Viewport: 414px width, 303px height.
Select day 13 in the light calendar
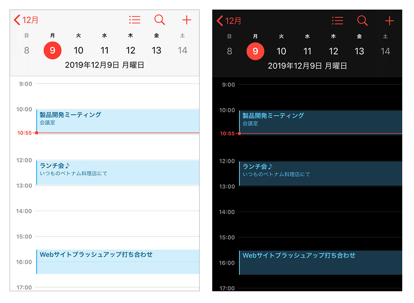[x=156, y=50]
